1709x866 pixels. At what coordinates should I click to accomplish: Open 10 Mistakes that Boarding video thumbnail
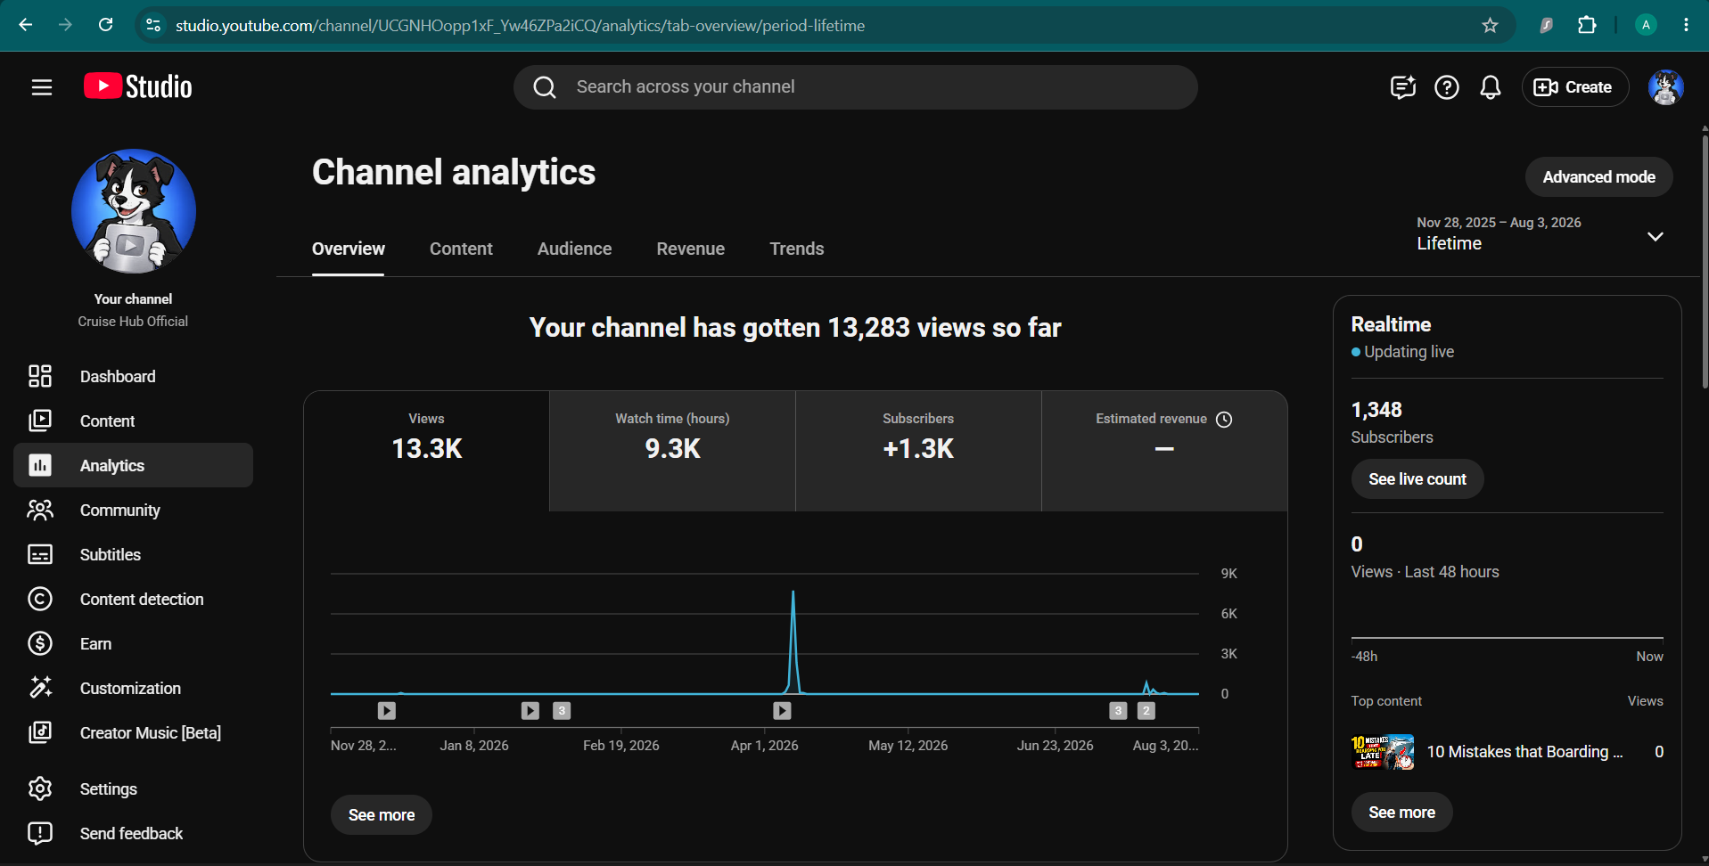1383,752
